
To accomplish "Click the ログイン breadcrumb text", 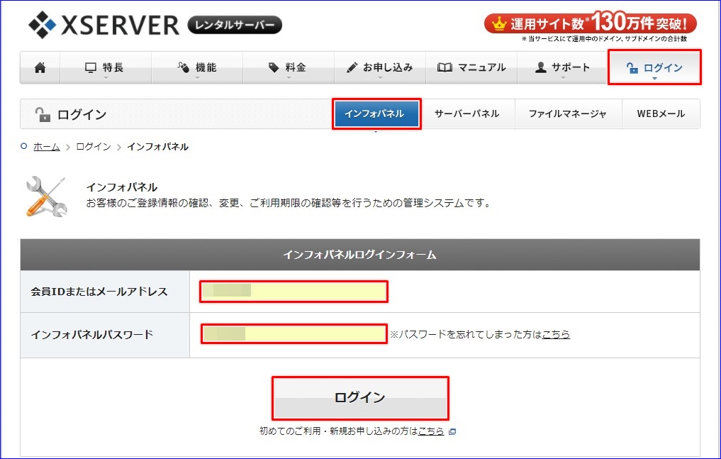I will coord(94,147).
